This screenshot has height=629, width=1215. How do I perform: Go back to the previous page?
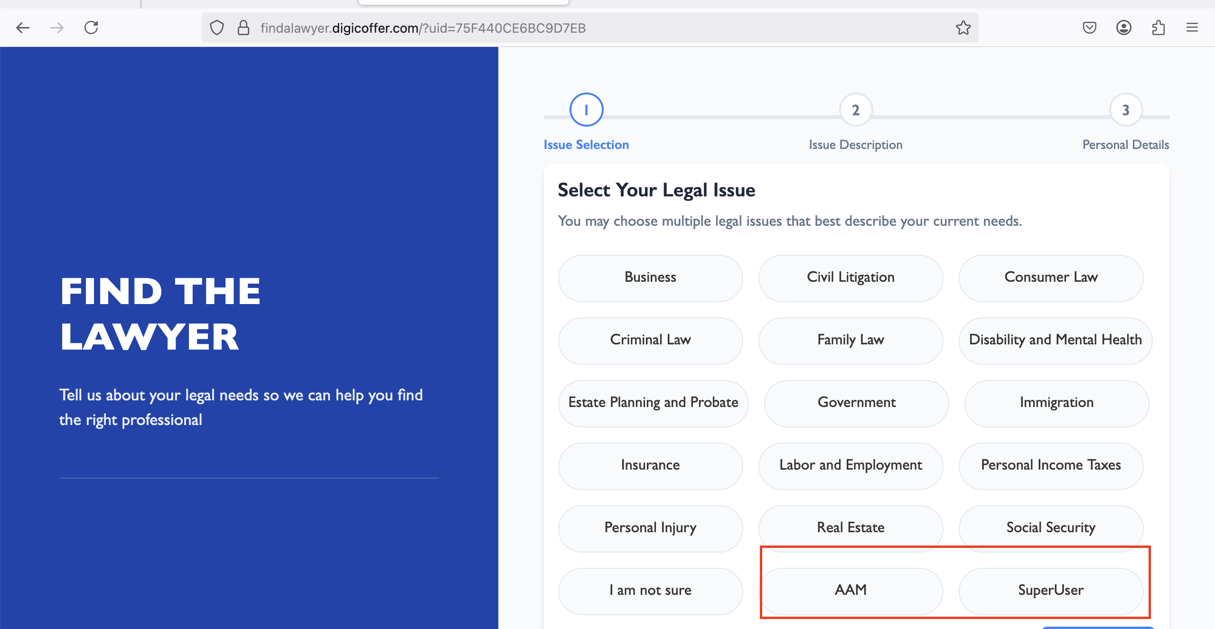point(23,28)
